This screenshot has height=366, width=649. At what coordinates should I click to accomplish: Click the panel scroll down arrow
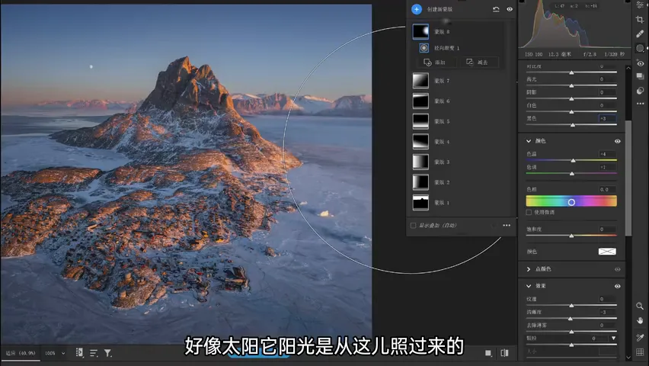[x=628, y=357]
